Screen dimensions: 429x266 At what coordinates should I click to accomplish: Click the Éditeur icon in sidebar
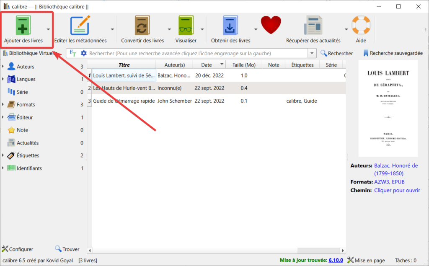click(11, 117)
